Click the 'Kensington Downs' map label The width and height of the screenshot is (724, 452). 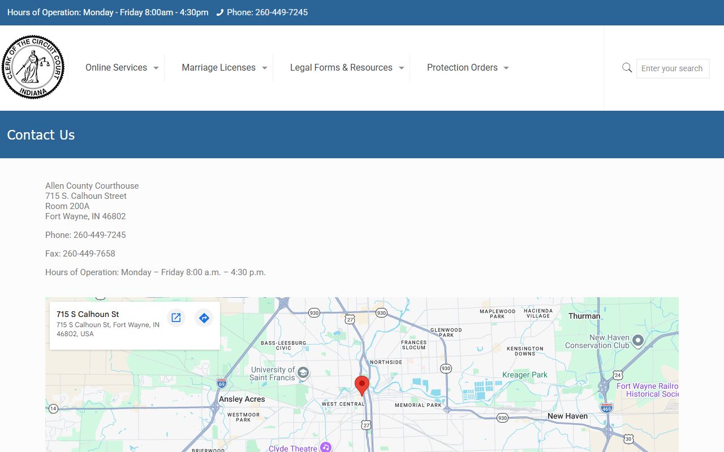pos(525,351)
